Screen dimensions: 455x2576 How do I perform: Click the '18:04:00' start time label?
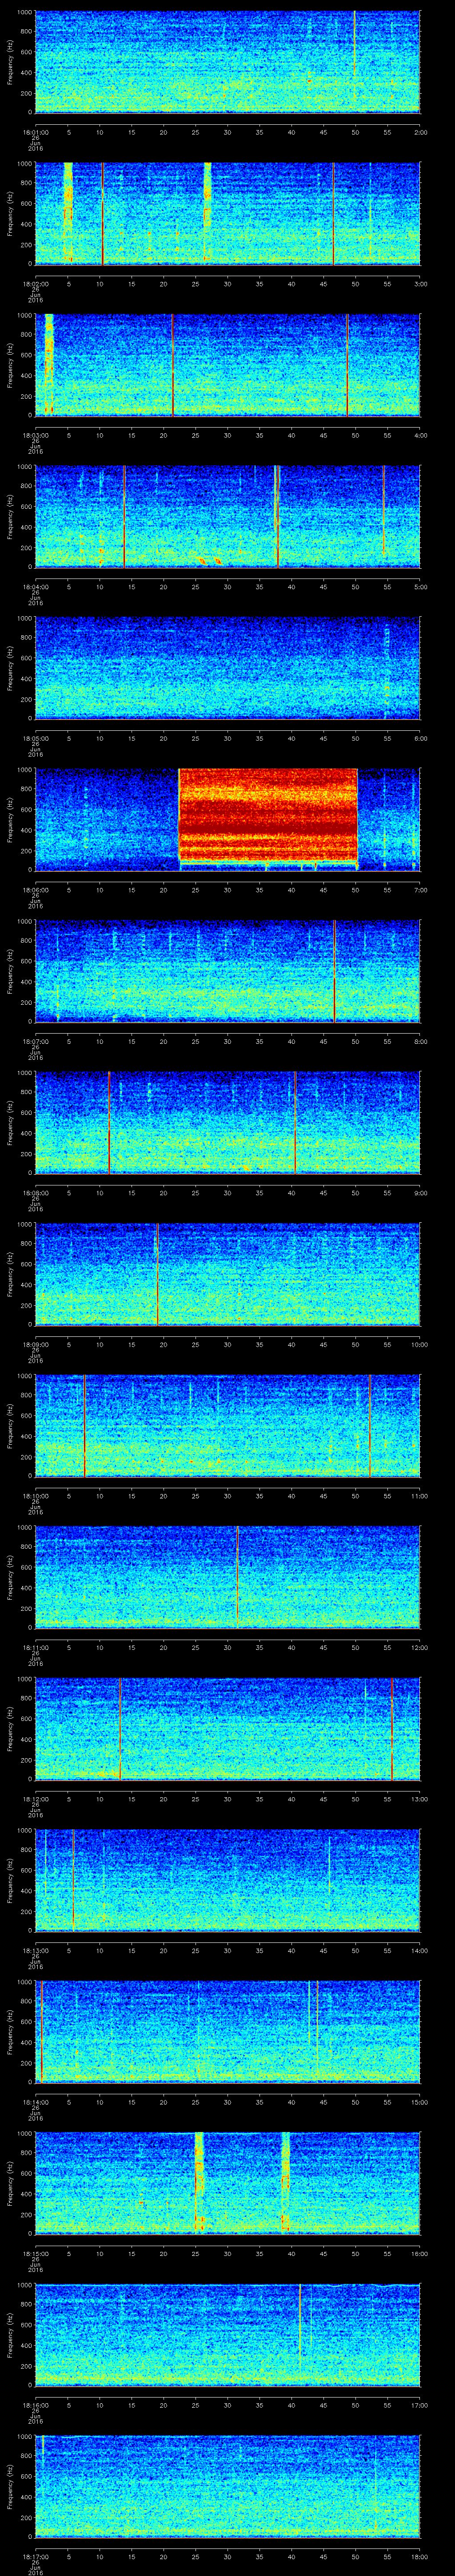point(35,586)
